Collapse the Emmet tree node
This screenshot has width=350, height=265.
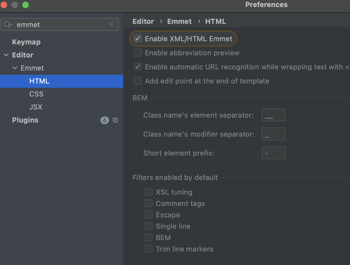[15, 68]
